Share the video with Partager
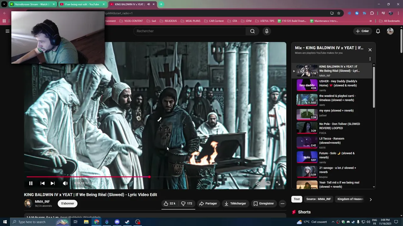 coord(208,203)
